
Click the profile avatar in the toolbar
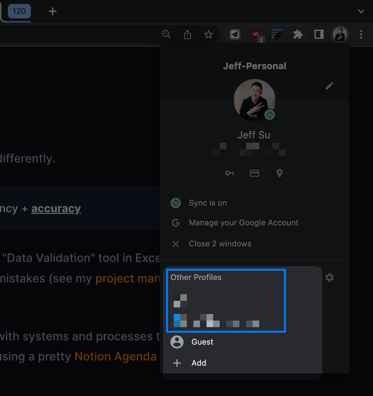(340, 34)
